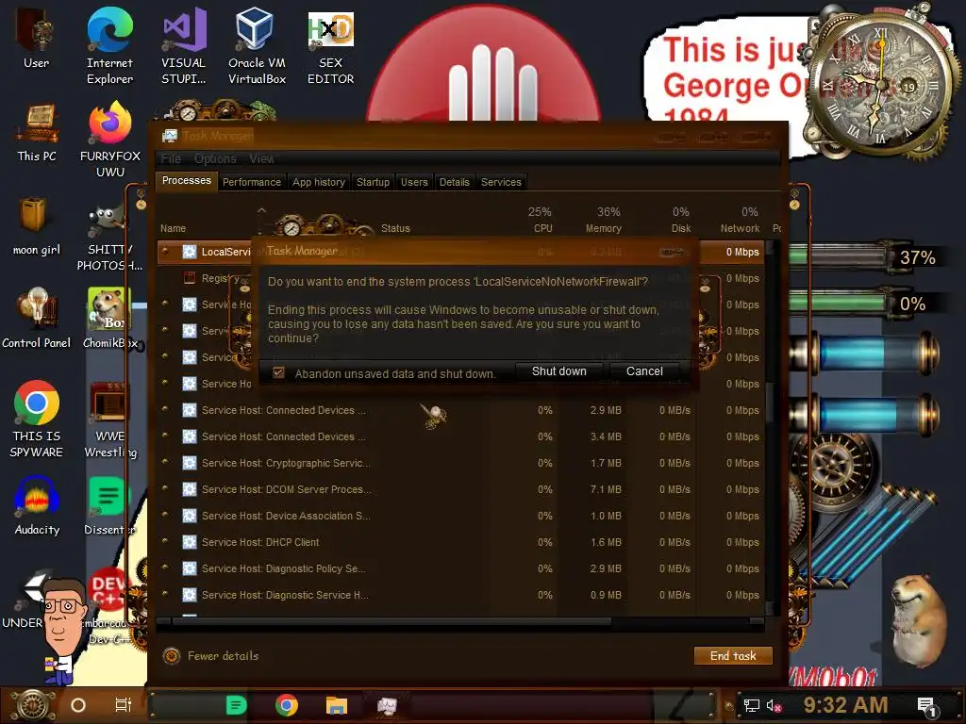Expand Service Host: Device Association S... row

(x=165, y=515)
